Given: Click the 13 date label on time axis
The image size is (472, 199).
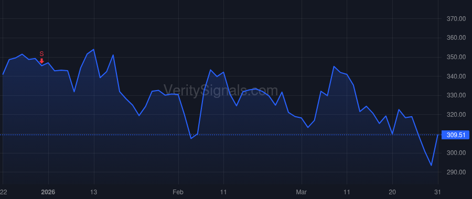Looking at the screenshot, I should point(94,192).
